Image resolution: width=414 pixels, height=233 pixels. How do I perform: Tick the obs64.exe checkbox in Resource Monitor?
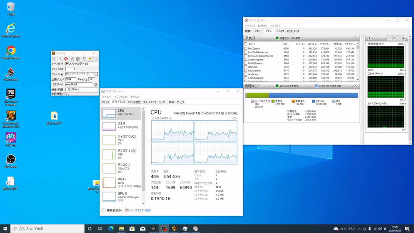click(246, 73)
